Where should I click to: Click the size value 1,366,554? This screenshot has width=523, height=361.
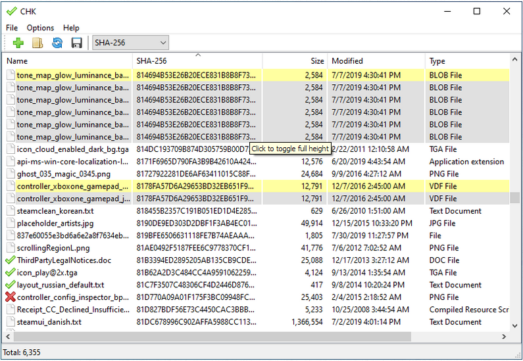(307, 322)
